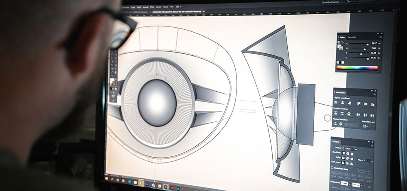Viewport: 407px width, 191px height.
Task: Align objects to vertical top edge
Action: (x=359, y=103)
